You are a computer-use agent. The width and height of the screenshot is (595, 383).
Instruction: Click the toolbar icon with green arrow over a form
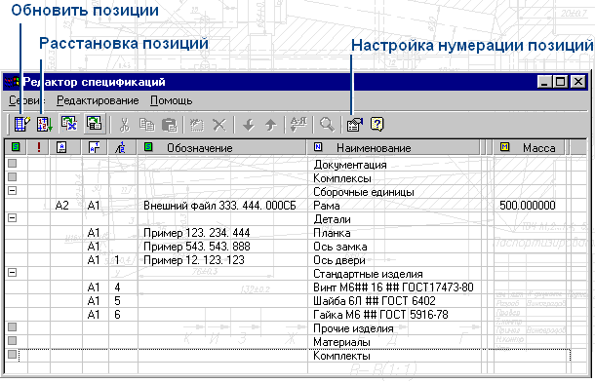pos(94,124)
